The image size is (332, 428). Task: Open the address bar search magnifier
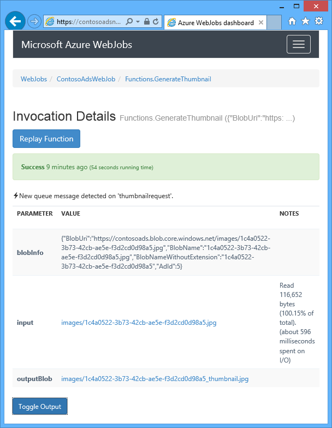pyautogui.click(x=129, y=22)
